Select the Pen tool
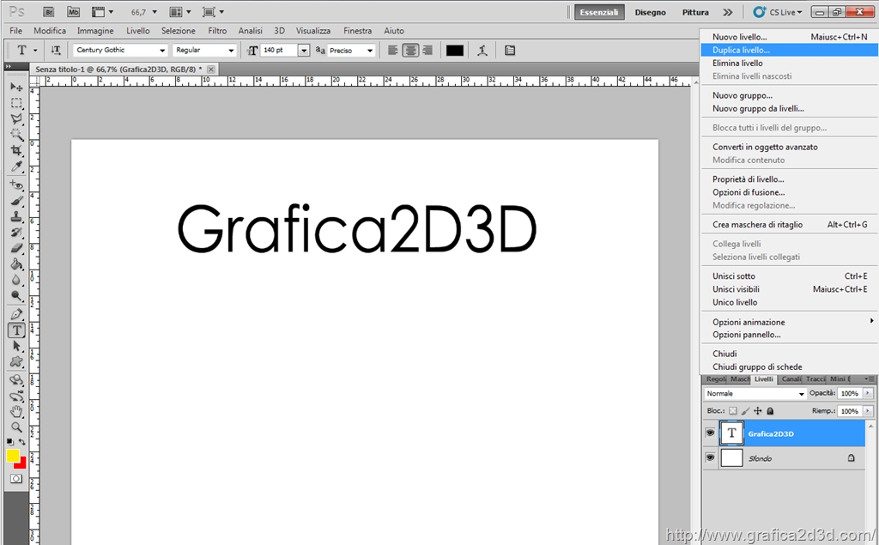This screenshot has height=545, width=879. click(x=16, y=314)
